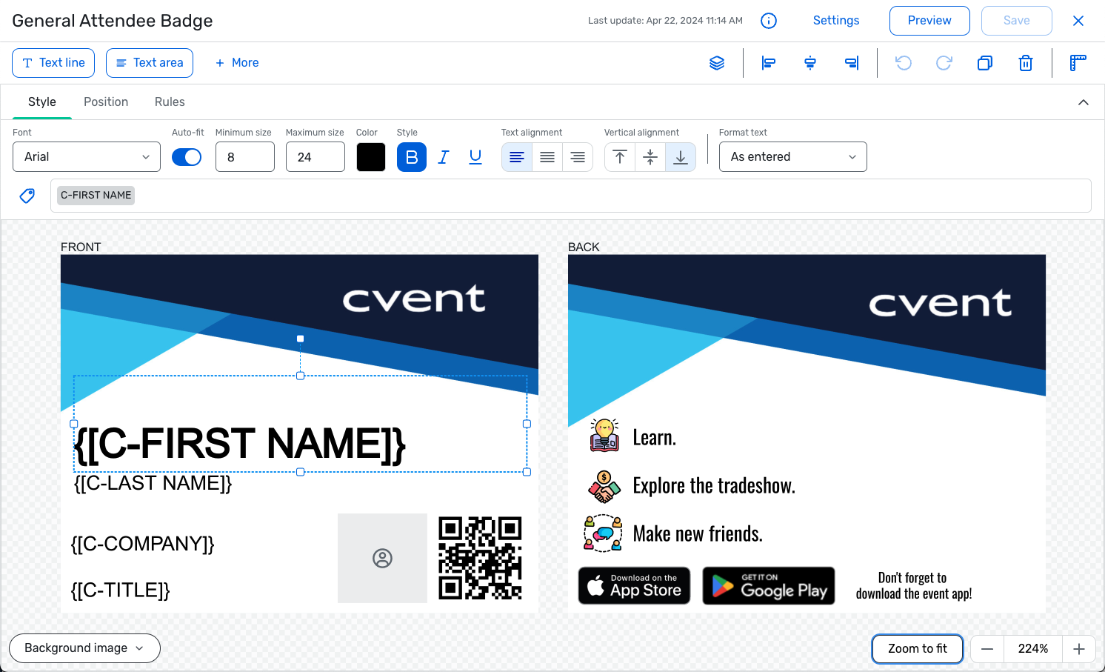Open the info icon beside last update
1105x672 pixels.
pyautogui.click(x=769, y=21)
